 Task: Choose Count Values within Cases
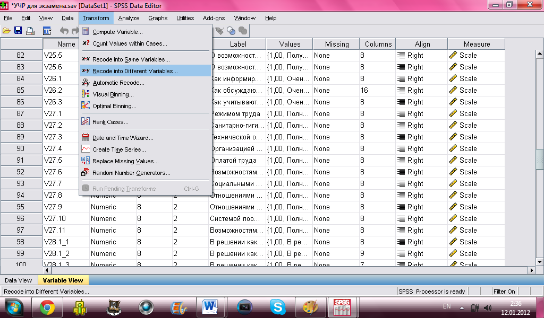(146, 43)
